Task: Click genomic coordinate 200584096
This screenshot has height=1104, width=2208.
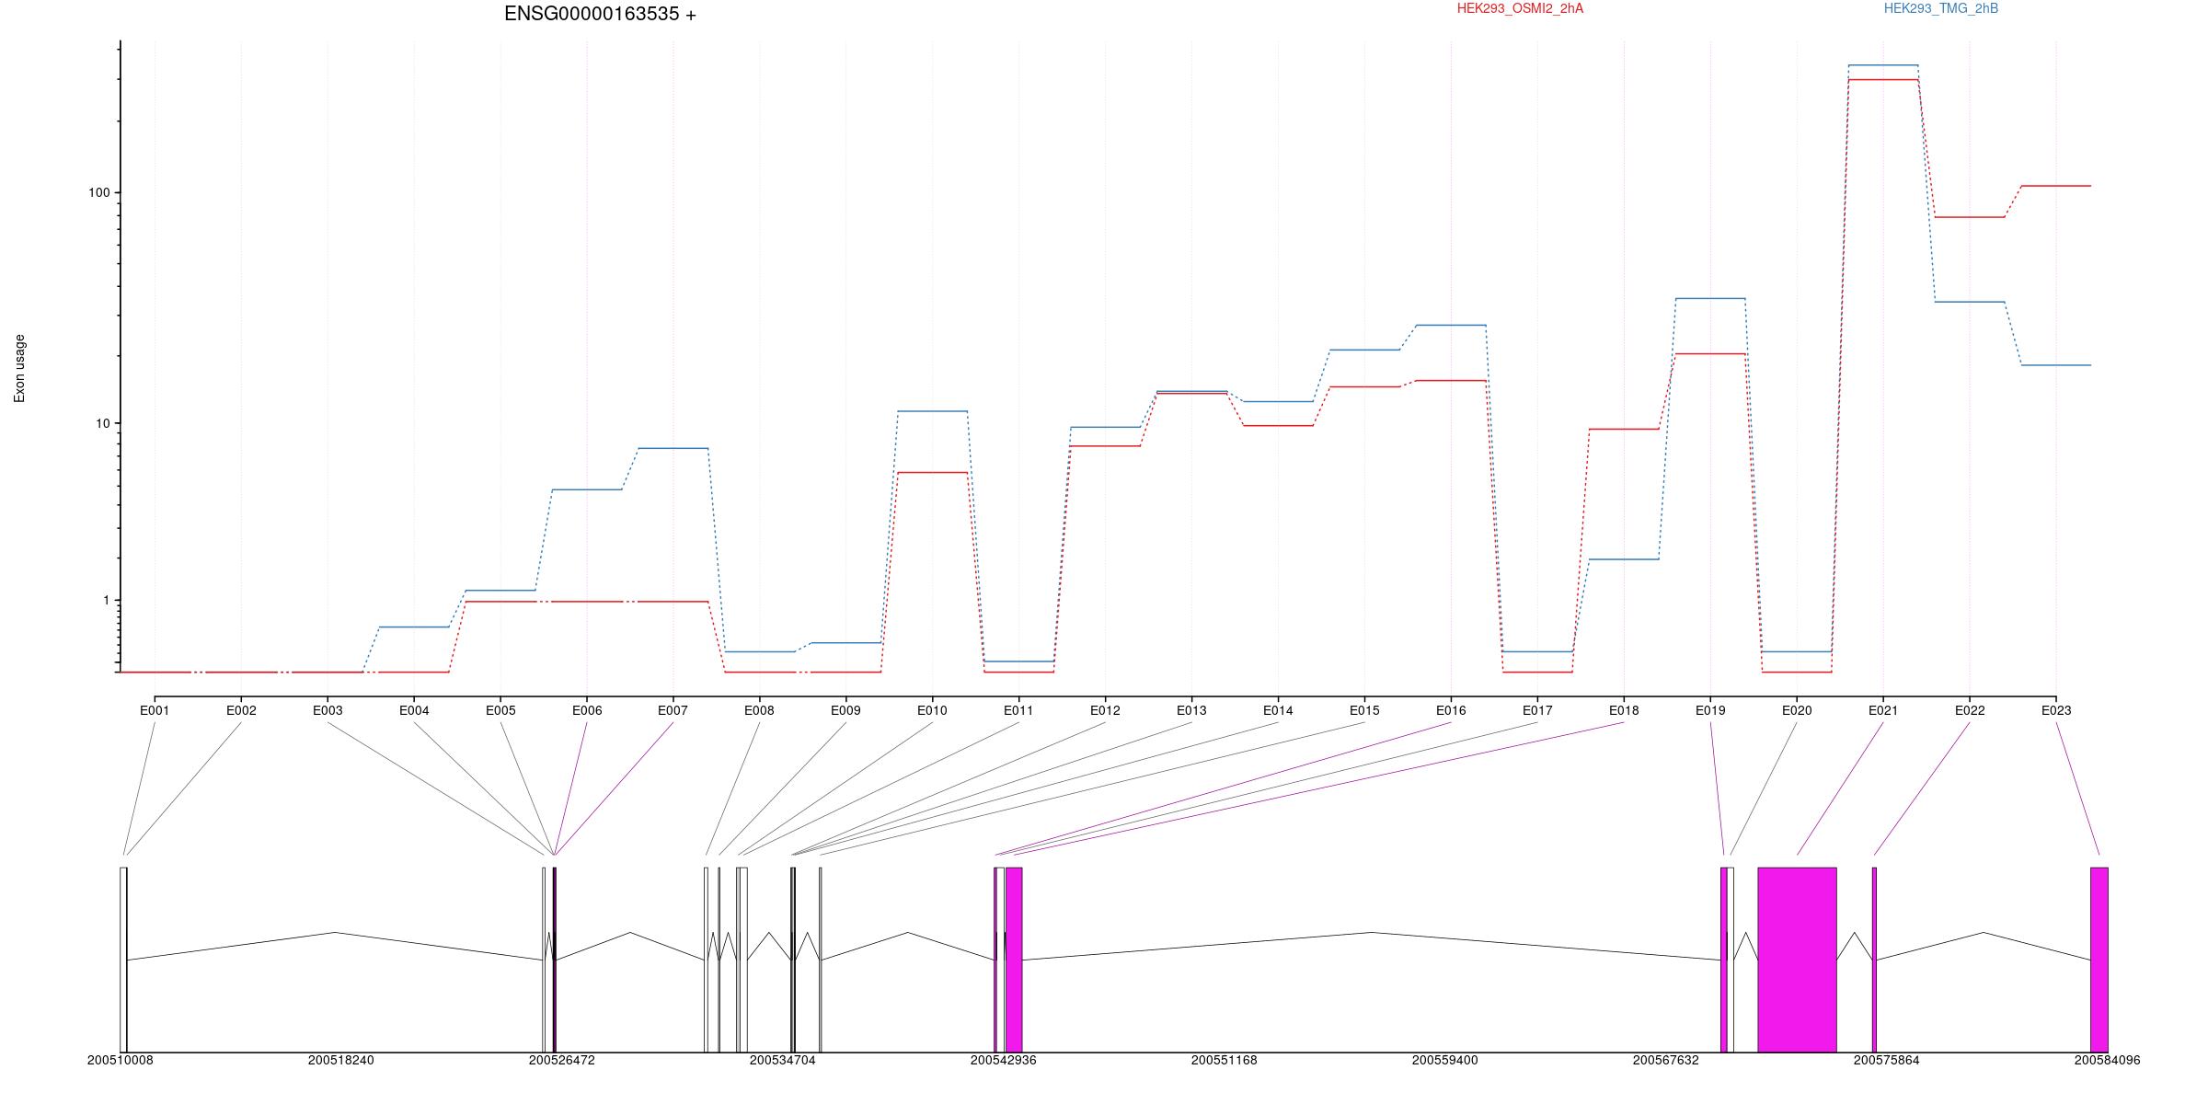Action: point(2108,1061)
